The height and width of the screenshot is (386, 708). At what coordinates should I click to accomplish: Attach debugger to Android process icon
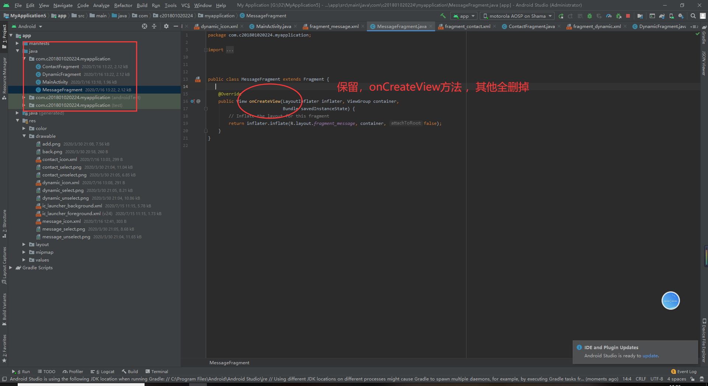coord(618,16)
